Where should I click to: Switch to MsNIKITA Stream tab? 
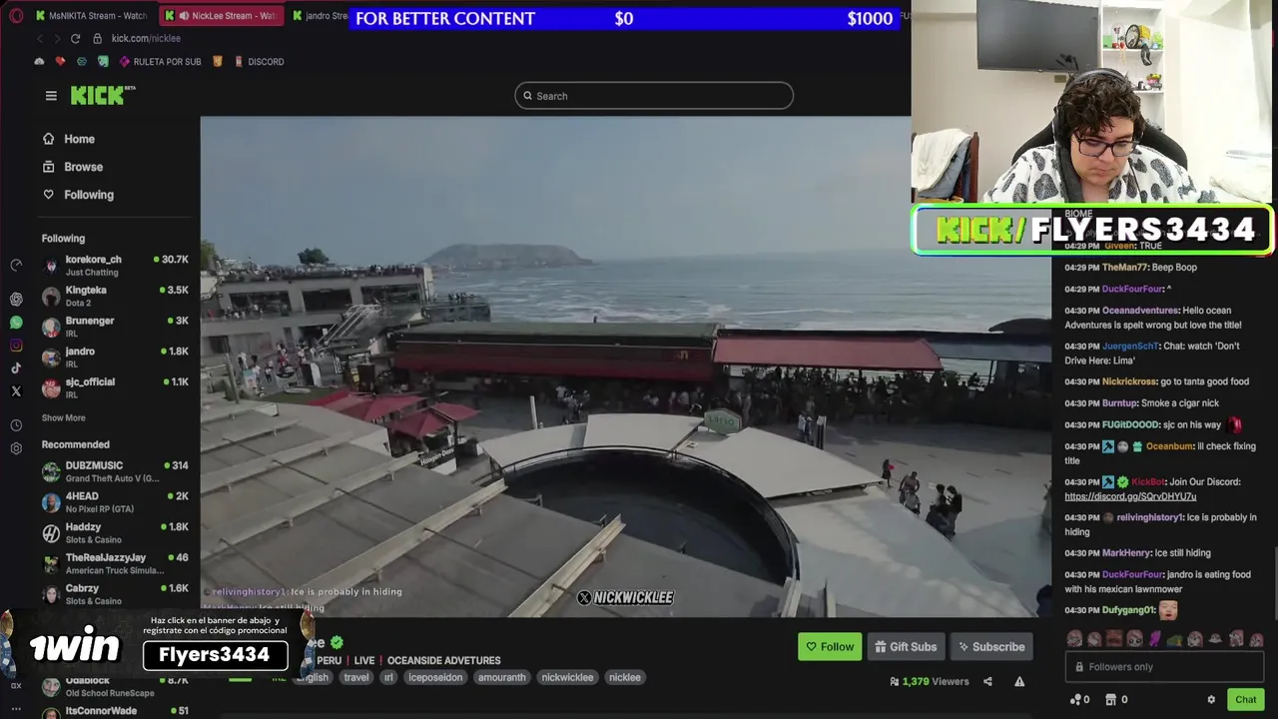tap(92, 16)
